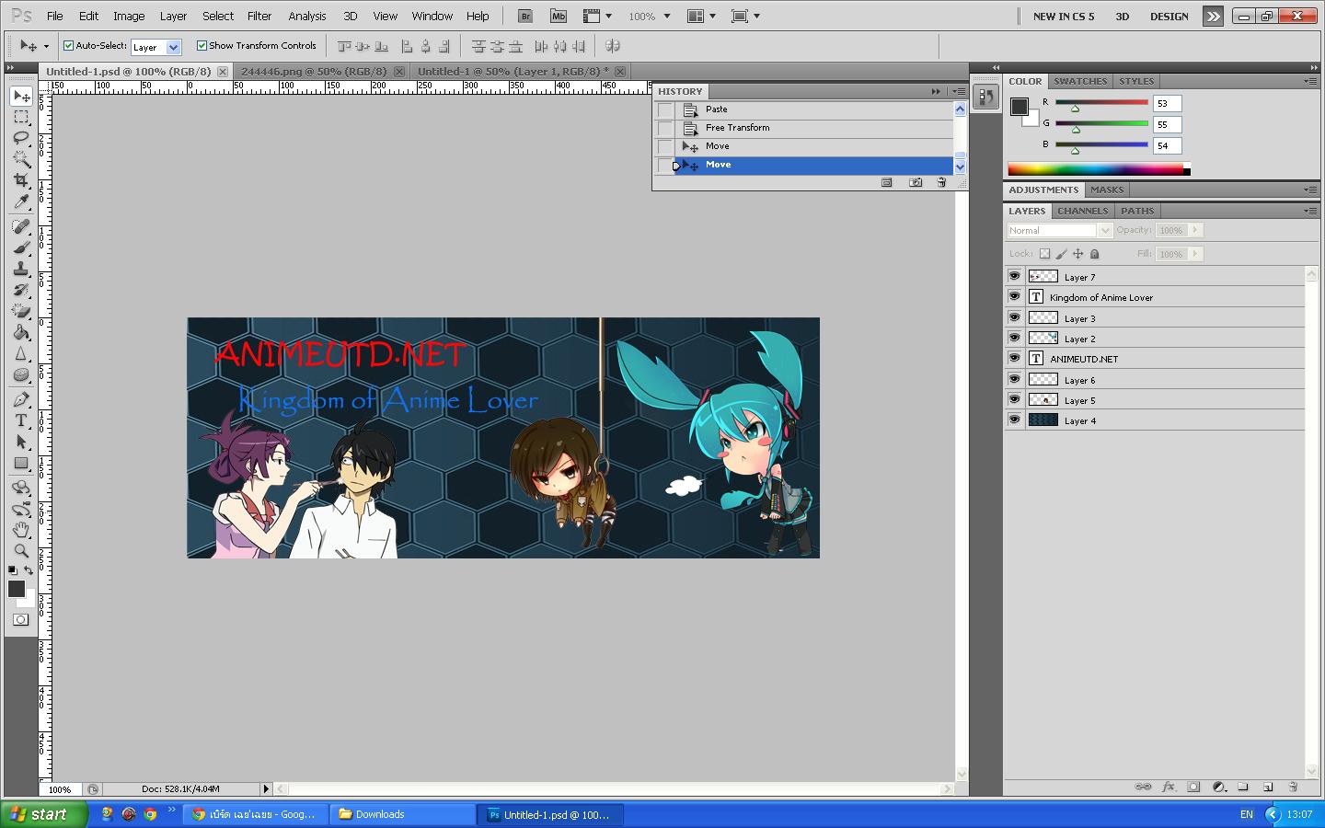This screenshot has height=828, width=1325.
Task: Select the Clone Stamp tool
Action: click(21, 269)
